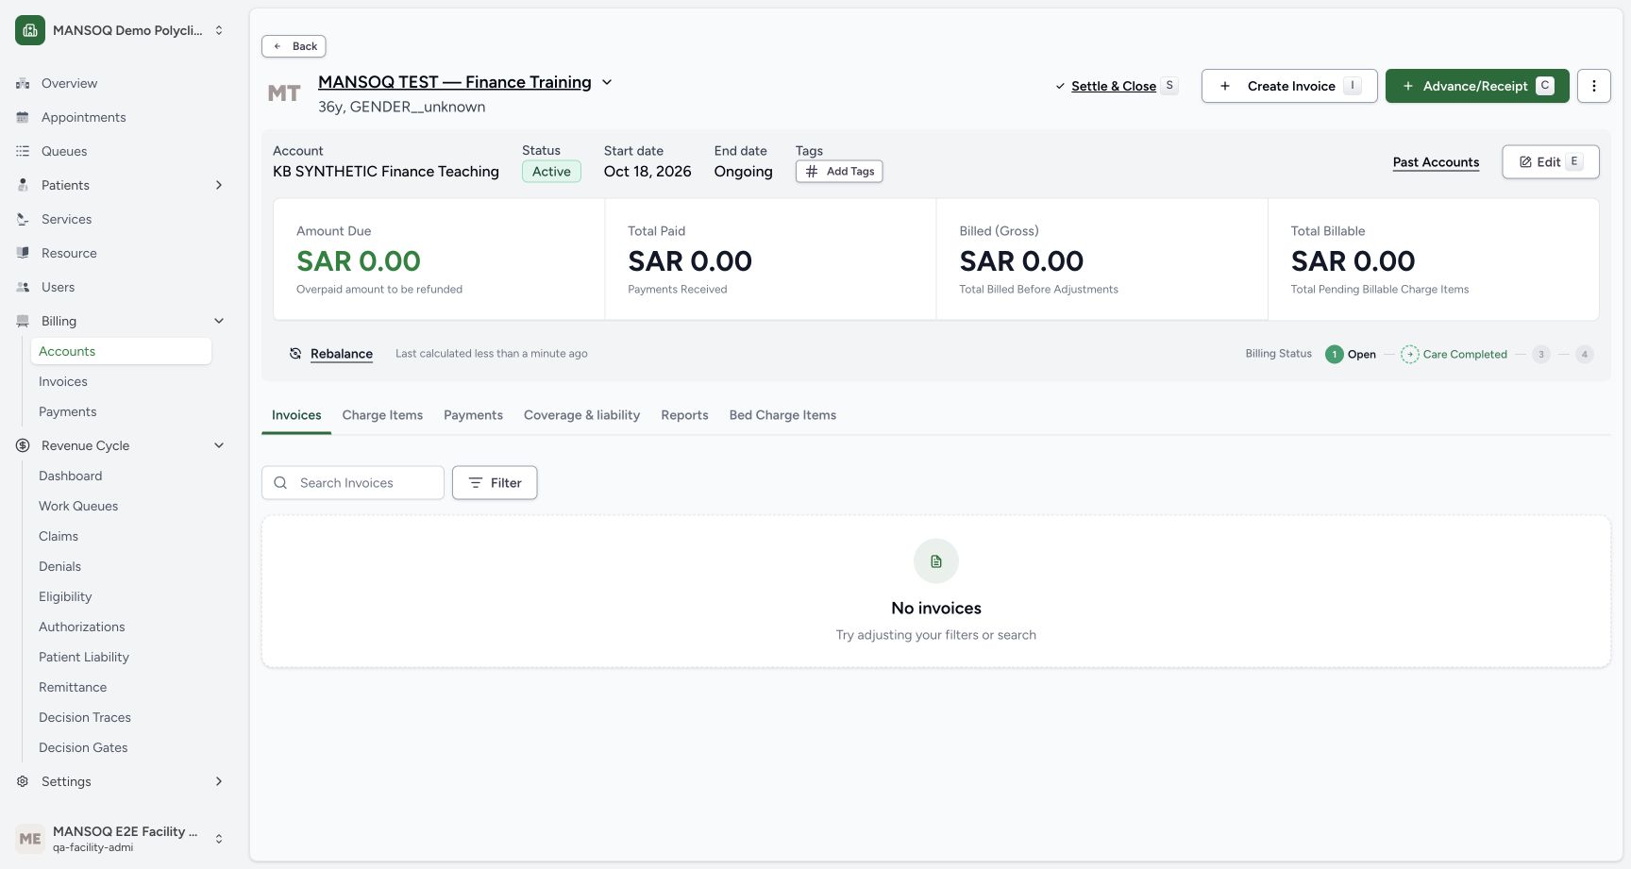Switch to the Payments tab
This screenshot has width=1631, height=869.
point(473,415)
